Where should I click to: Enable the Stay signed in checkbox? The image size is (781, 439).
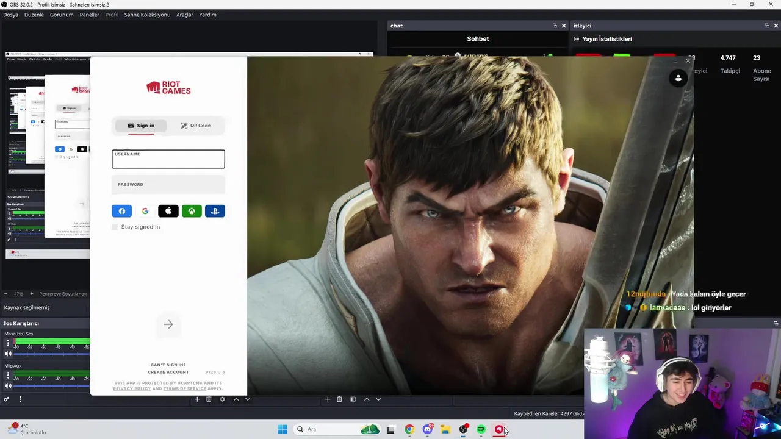pos(115,227)
